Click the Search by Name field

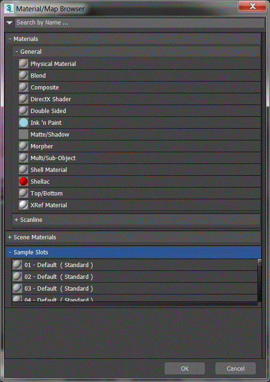tap(140, 23)
